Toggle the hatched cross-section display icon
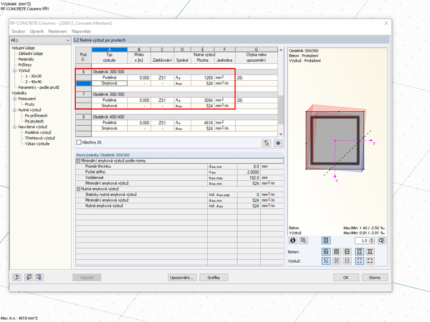The image size is (430, 322). [326, 241]
